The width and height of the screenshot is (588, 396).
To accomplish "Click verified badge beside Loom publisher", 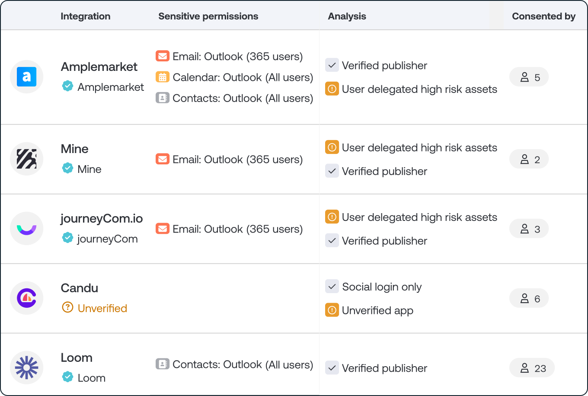I will (x=67, y=377).
